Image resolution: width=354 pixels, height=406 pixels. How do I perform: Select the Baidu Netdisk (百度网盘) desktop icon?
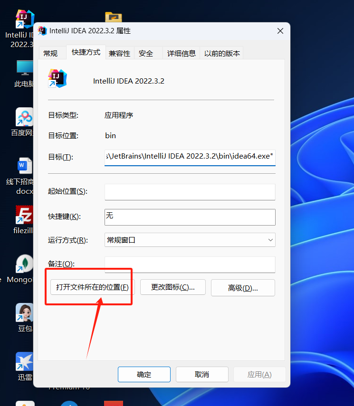24,117
